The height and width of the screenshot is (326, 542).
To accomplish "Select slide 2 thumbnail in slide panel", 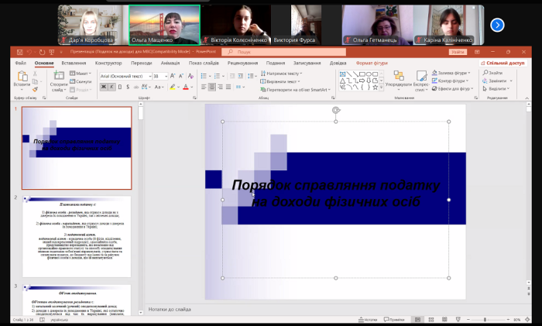I will tap(76, 236).
